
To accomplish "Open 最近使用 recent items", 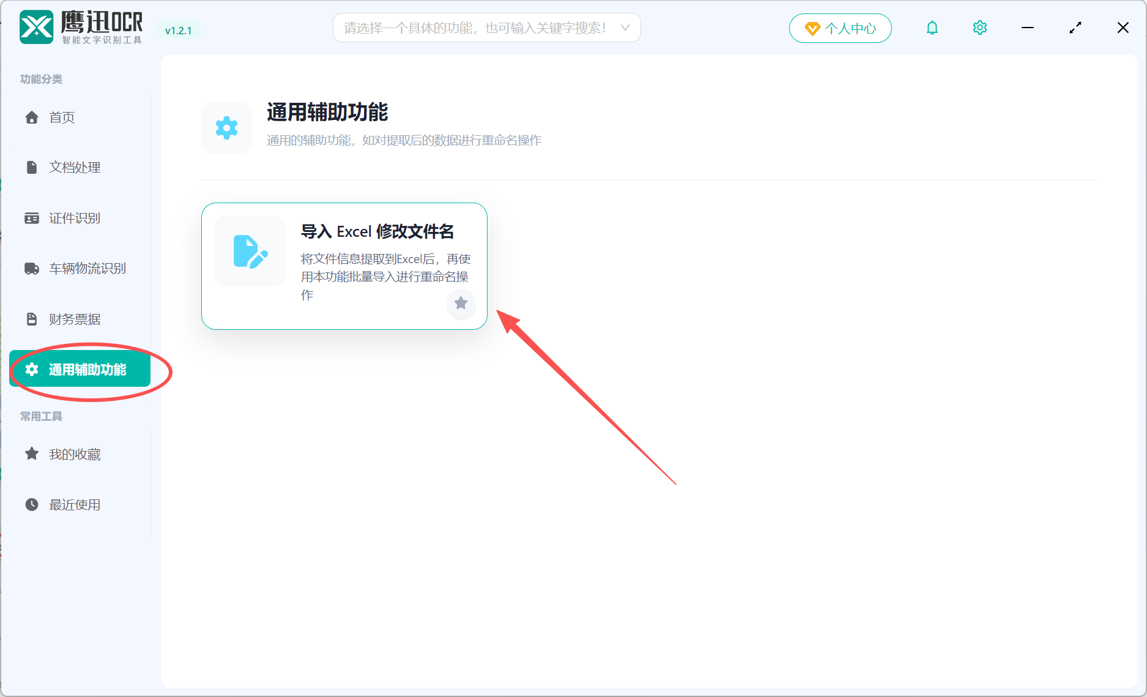I will click(80, 505).
